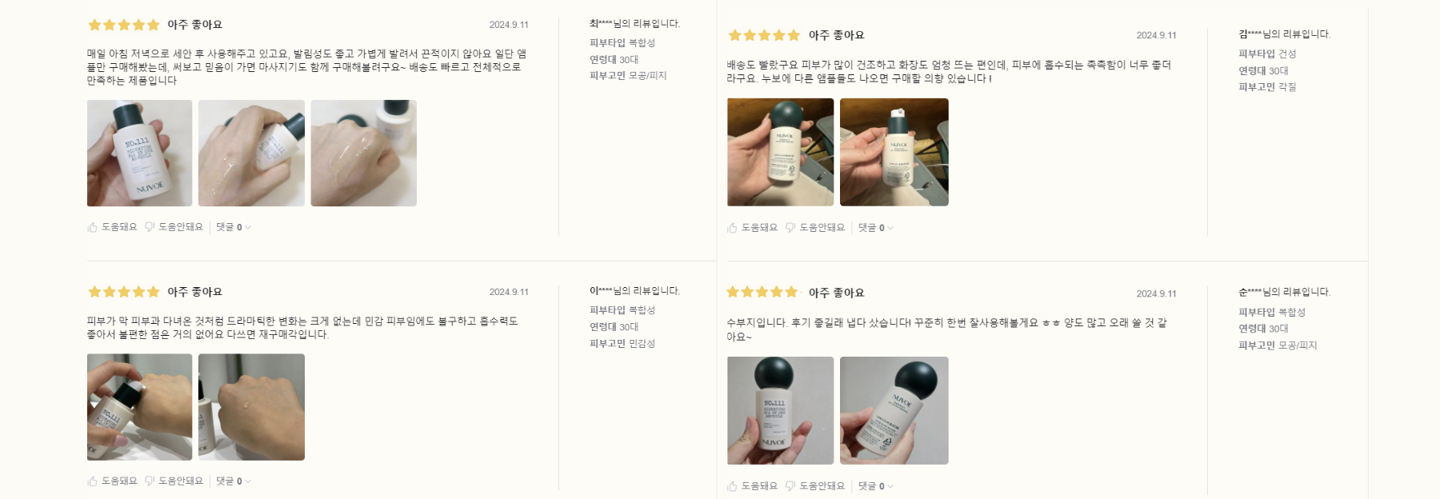This screenshot has width=1440, height=499.
Task: Click thumbs-down icon on 최**** review
Action: click(150, 227)
